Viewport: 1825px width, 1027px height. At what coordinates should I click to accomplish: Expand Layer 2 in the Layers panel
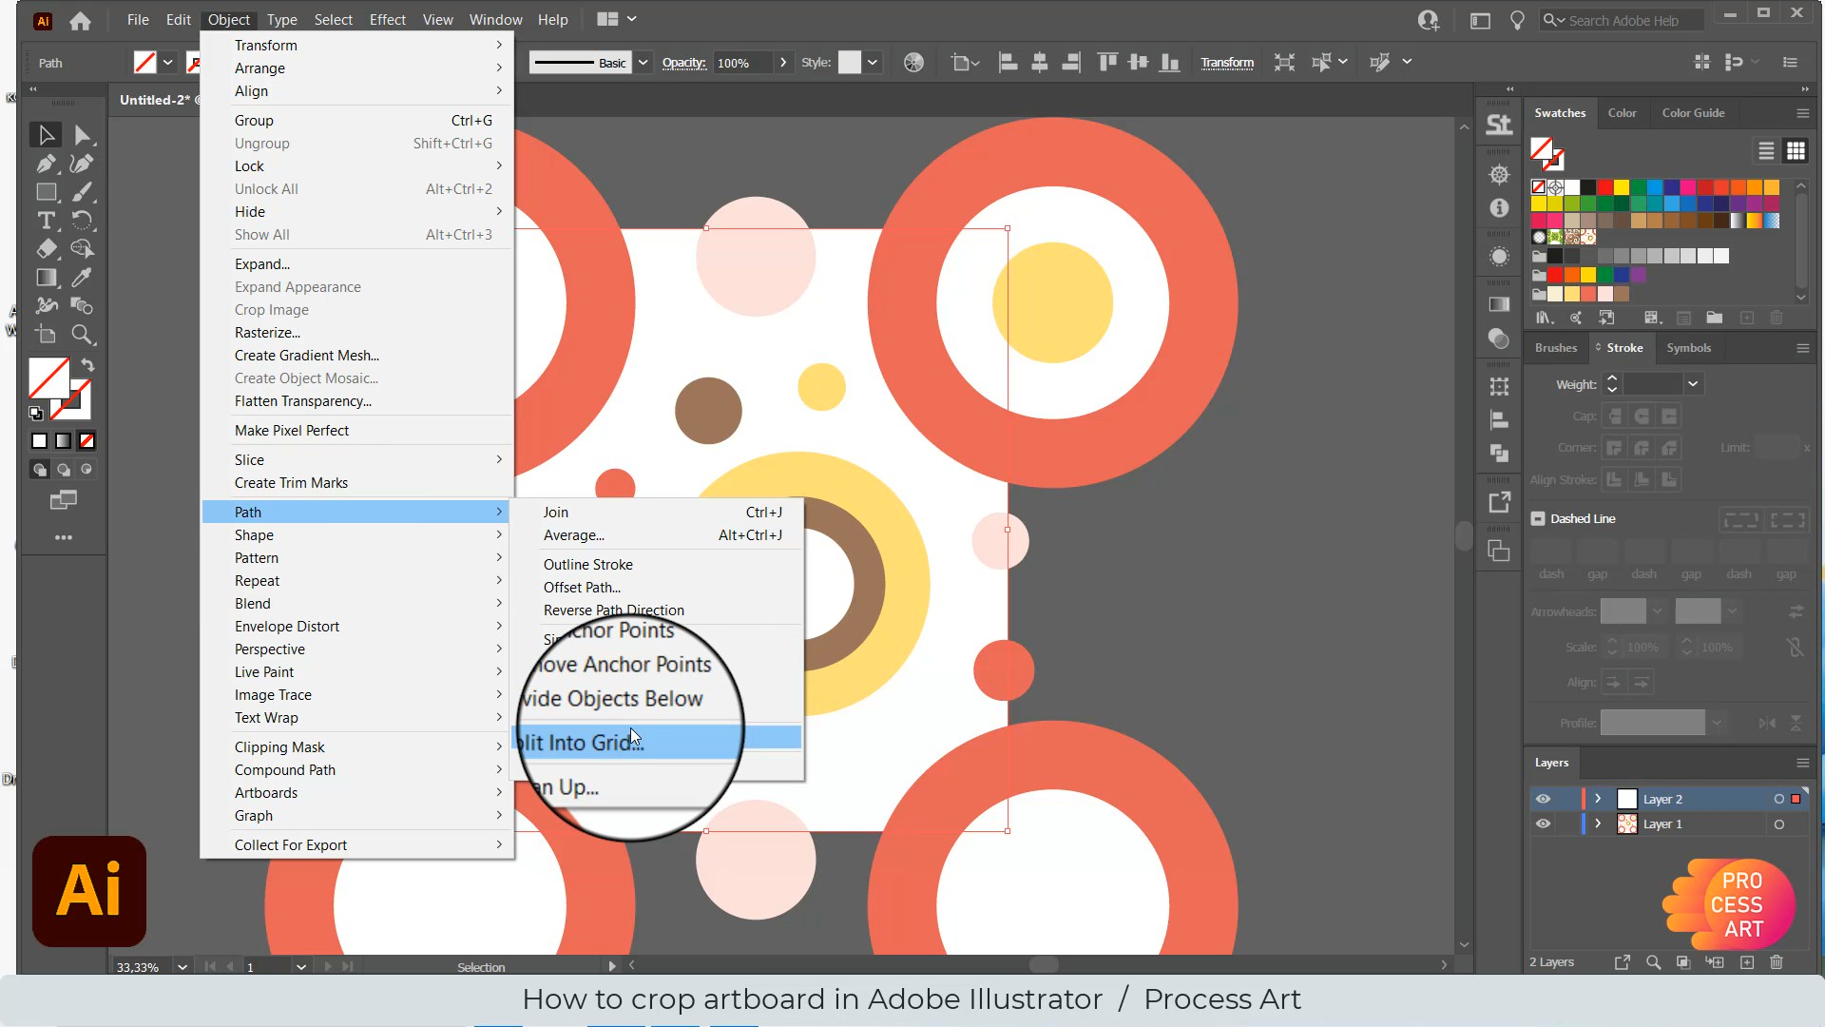1599,799
